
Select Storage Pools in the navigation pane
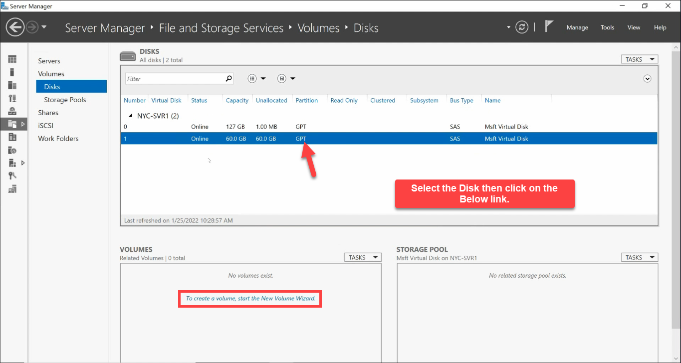click(65, 100)
